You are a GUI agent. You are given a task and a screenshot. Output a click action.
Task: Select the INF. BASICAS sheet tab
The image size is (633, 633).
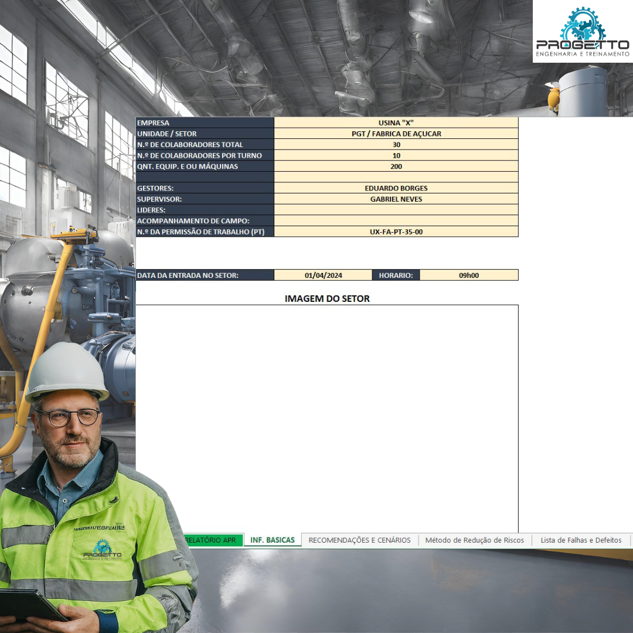[272, 540]
